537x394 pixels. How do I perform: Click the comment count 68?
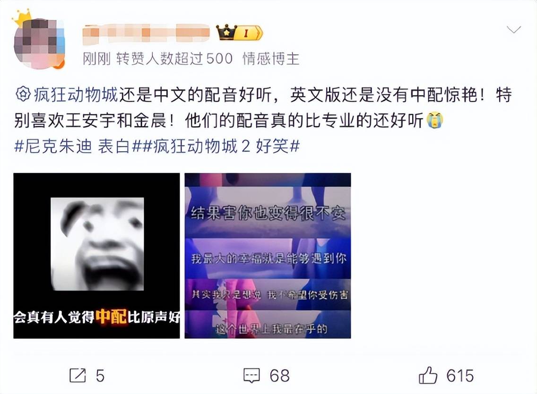pyautogui.click(x=279, y=376)
